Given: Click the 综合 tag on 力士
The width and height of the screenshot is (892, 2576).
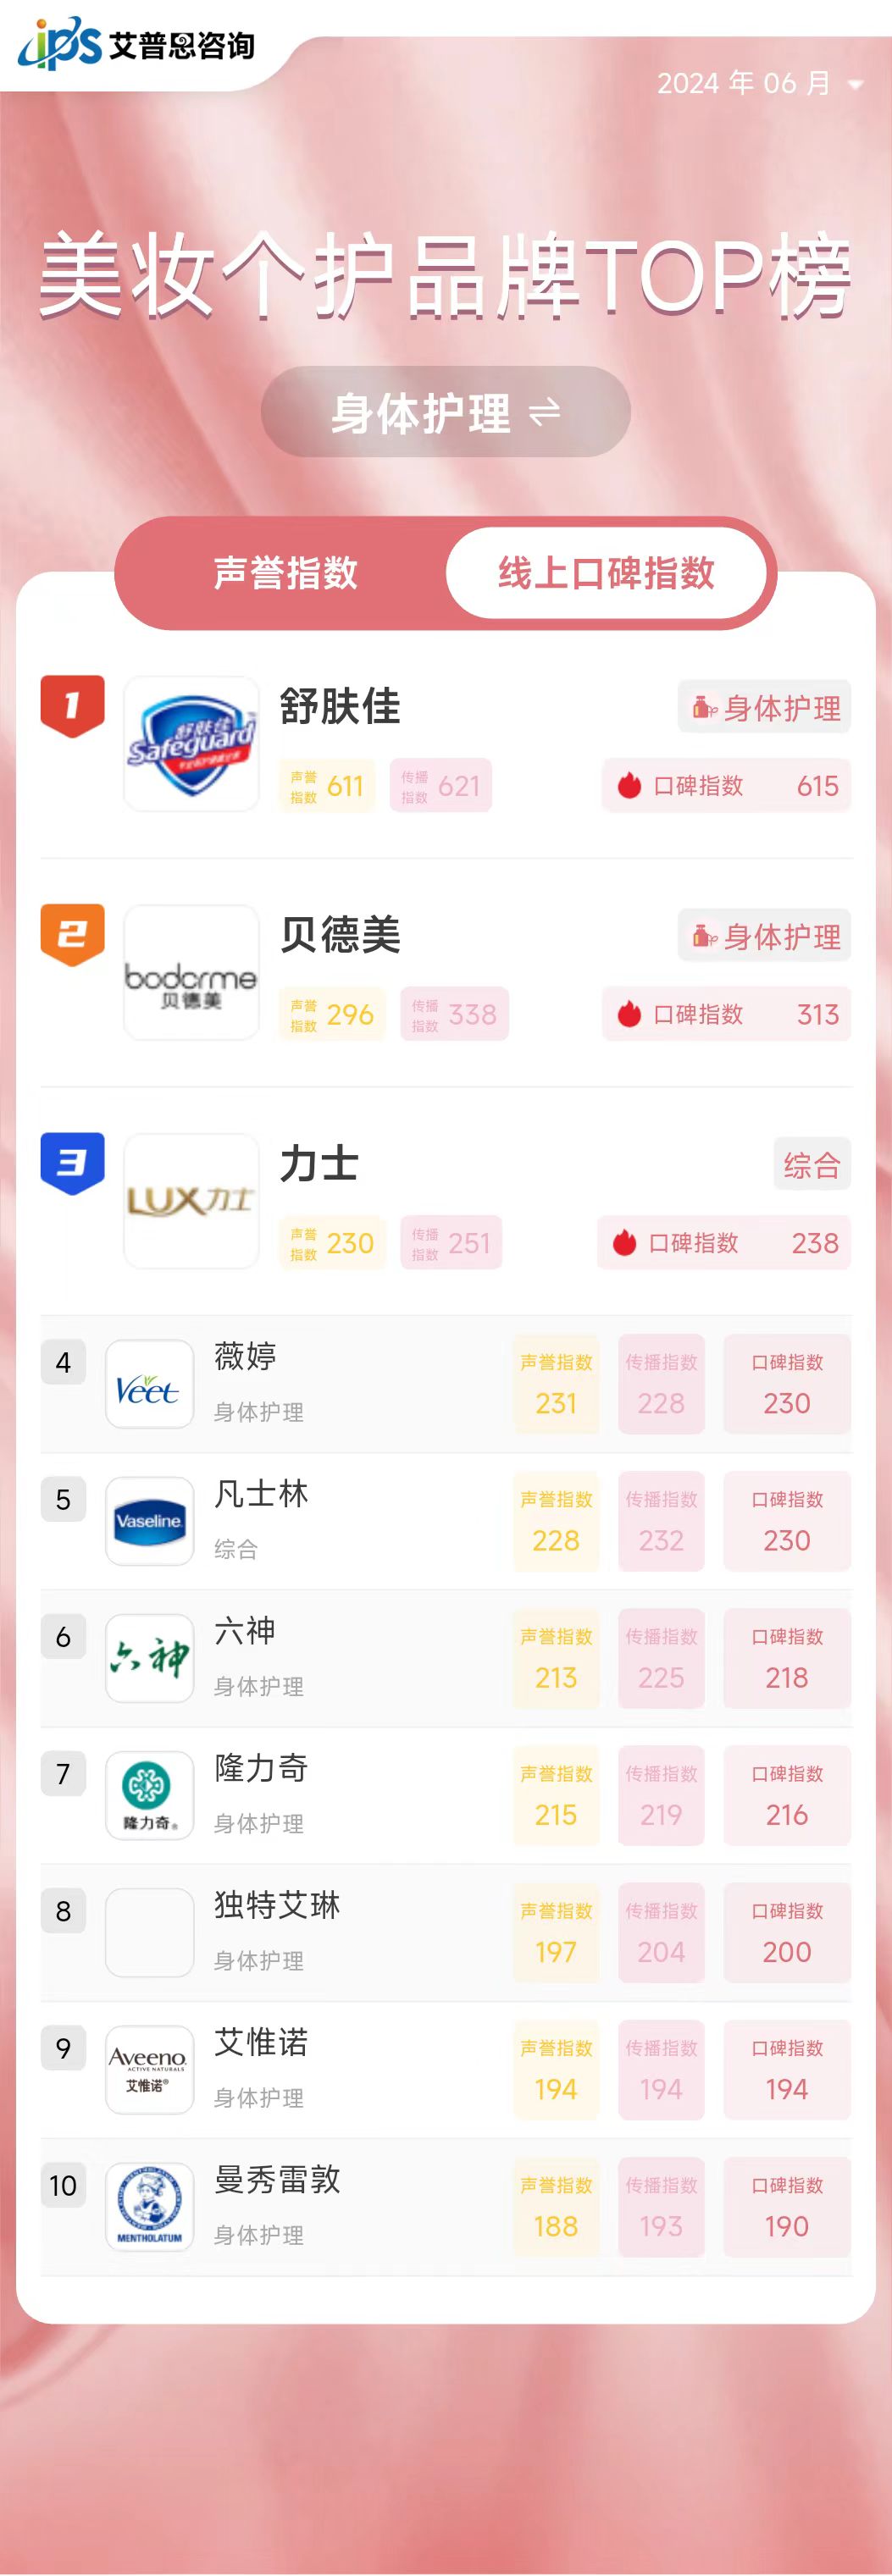Looking at the screenshot, I should coord(811,1164).
